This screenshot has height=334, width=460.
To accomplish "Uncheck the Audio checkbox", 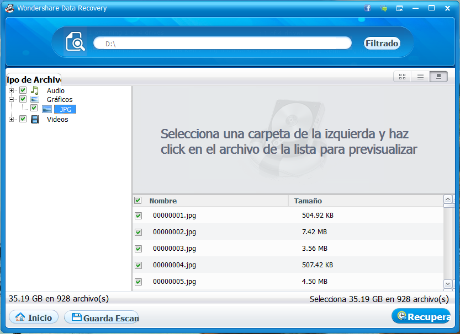I will tap(23, 90).
